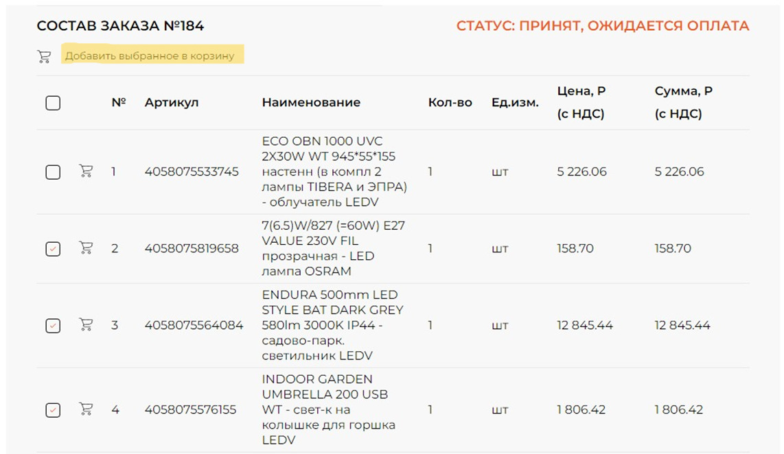This screenshot has width=784, height=454.
Task: Click the sum value 12 845.44
Action: pyautogui.click(x=682, y=325)
